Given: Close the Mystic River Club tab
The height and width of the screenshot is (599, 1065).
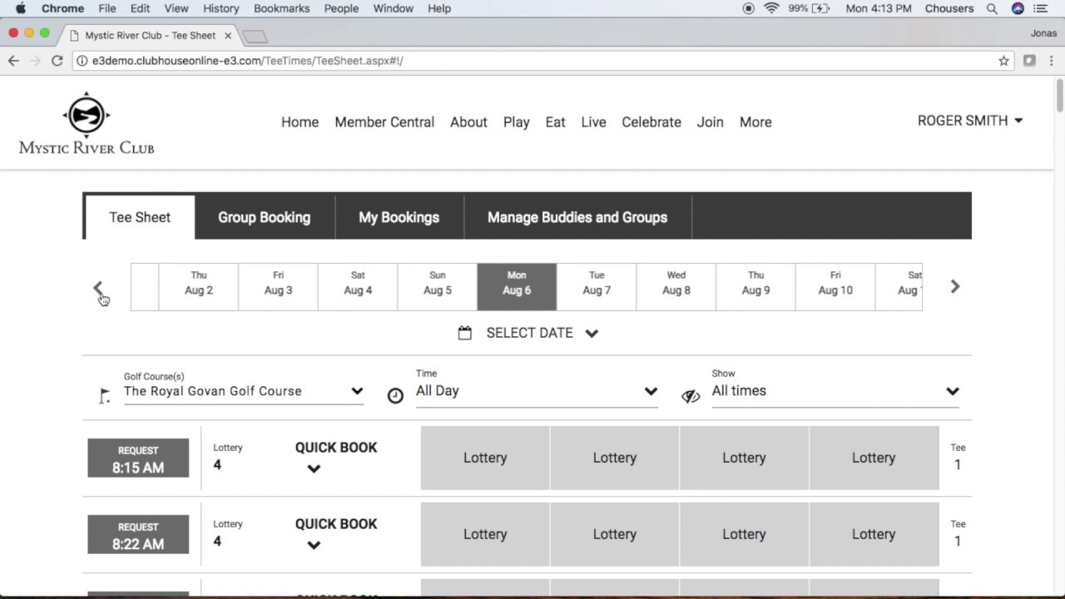Looking at the screenshot, I should [x=227, y=36].
